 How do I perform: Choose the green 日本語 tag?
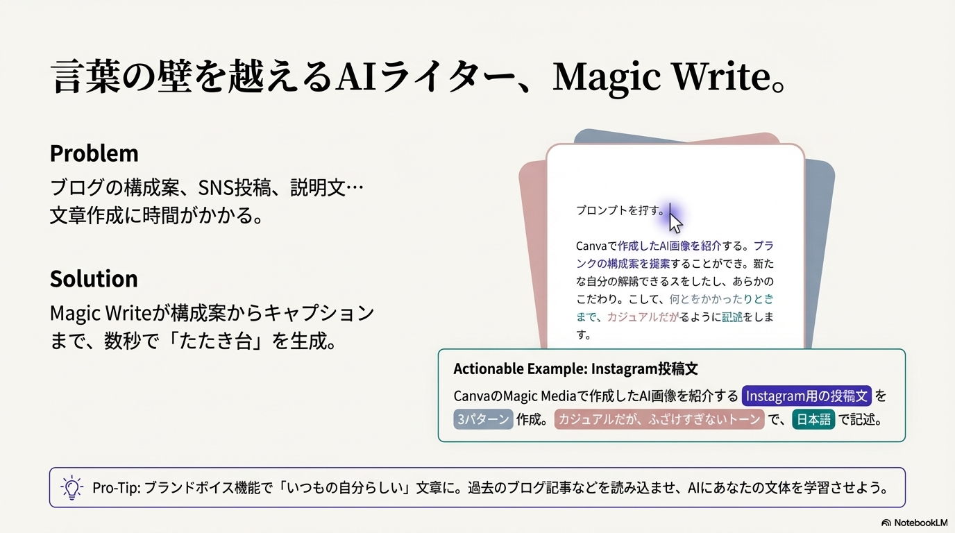click(x=813, y=420)
